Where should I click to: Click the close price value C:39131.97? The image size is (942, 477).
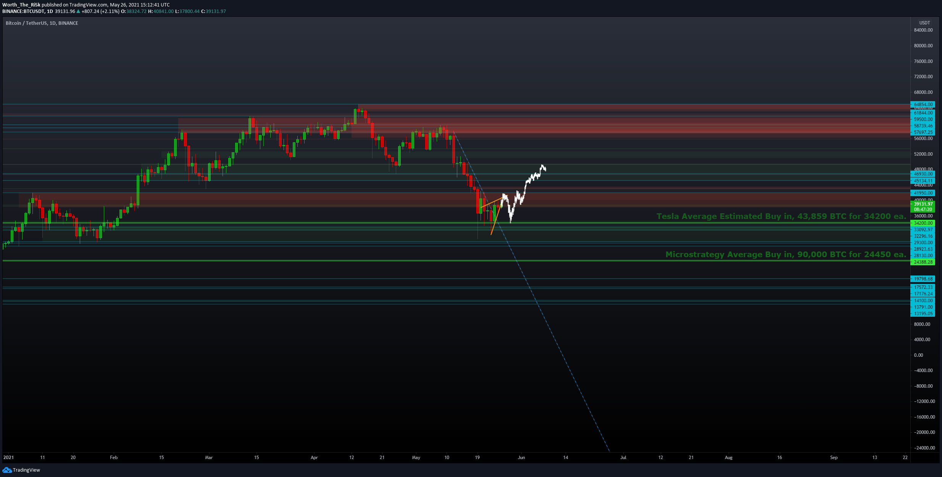(213, 11)
